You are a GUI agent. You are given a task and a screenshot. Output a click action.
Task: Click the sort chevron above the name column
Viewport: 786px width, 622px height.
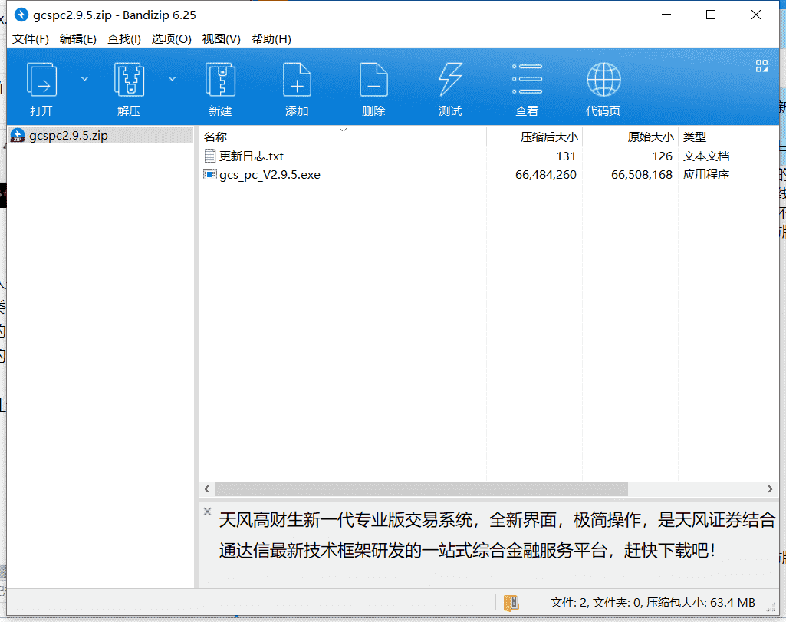pos(343,130)
